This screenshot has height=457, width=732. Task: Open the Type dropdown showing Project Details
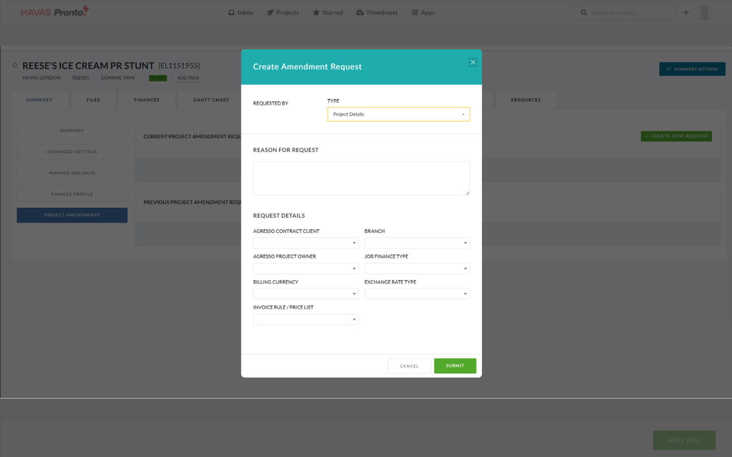[x=398, y=114]
